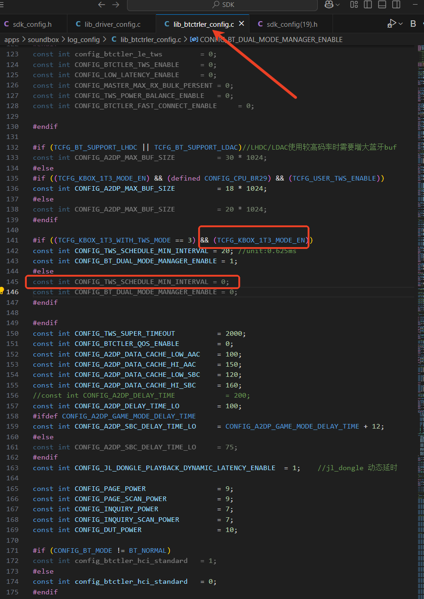
Task: Toggle the bottom panel layout icon
Action: [382, 5]
